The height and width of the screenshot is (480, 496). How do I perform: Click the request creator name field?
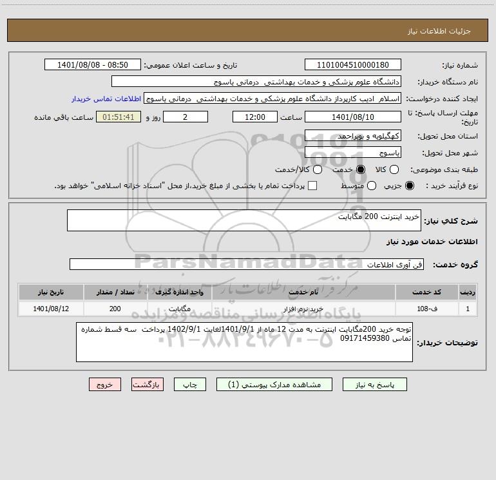[x=272, y=99]
